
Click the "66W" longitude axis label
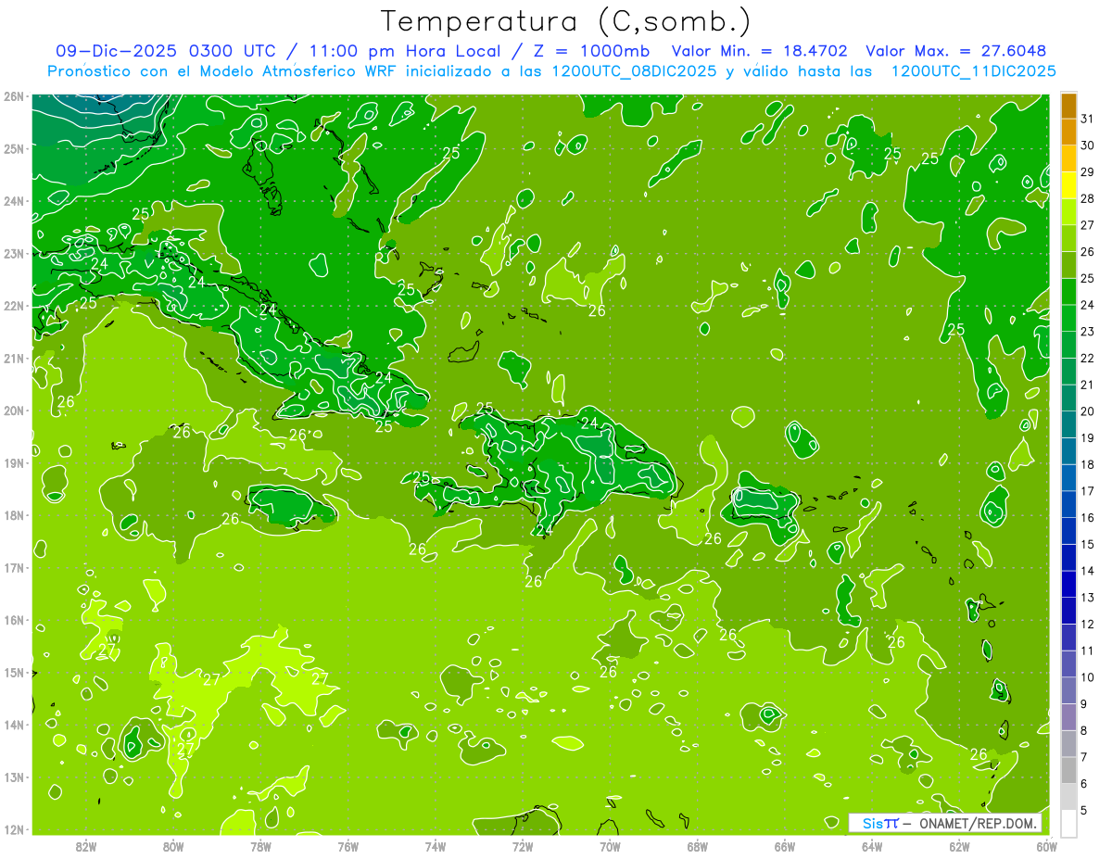(x=785, y=847)
